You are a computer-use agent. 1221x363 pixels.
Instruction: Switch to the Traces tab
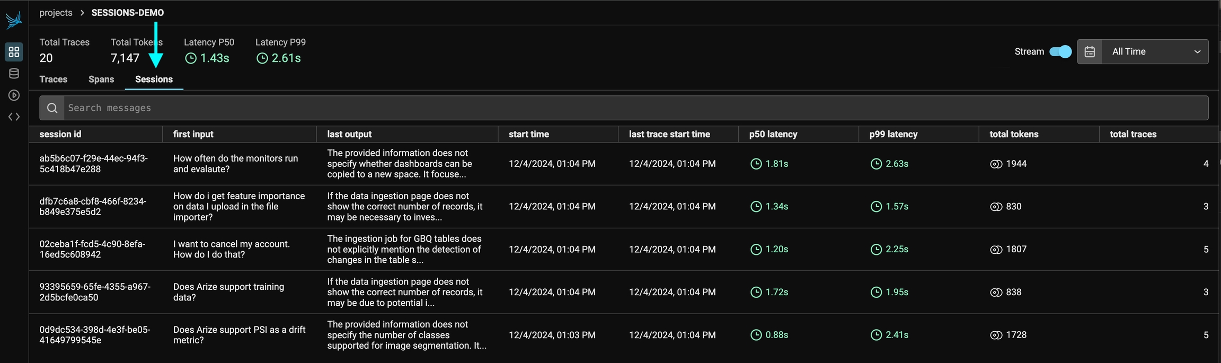[x=54, y=79]
